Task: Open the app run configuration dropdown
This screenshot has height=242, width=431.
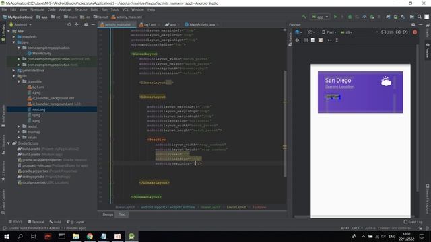Action: [320, 17]
